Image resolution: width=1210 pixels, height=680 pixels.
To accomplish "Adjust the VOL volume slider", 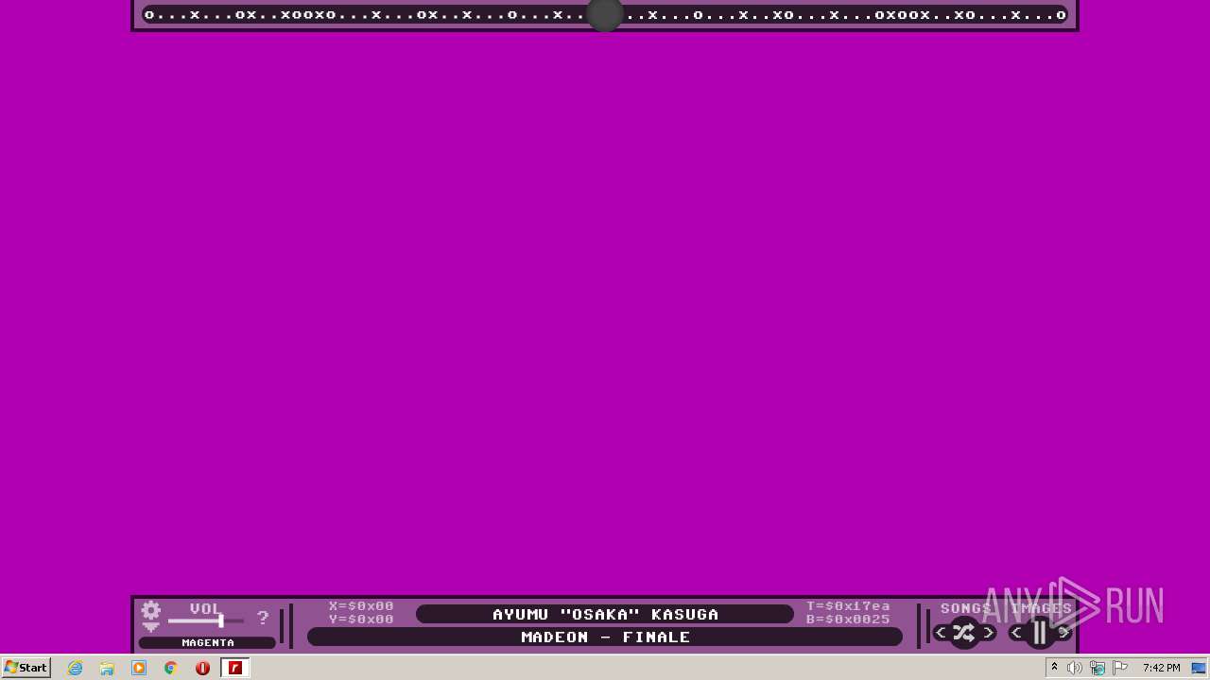I will point(206,620).
